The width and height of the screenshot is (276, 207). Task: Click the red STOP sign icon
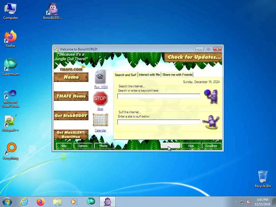point(100,98)
